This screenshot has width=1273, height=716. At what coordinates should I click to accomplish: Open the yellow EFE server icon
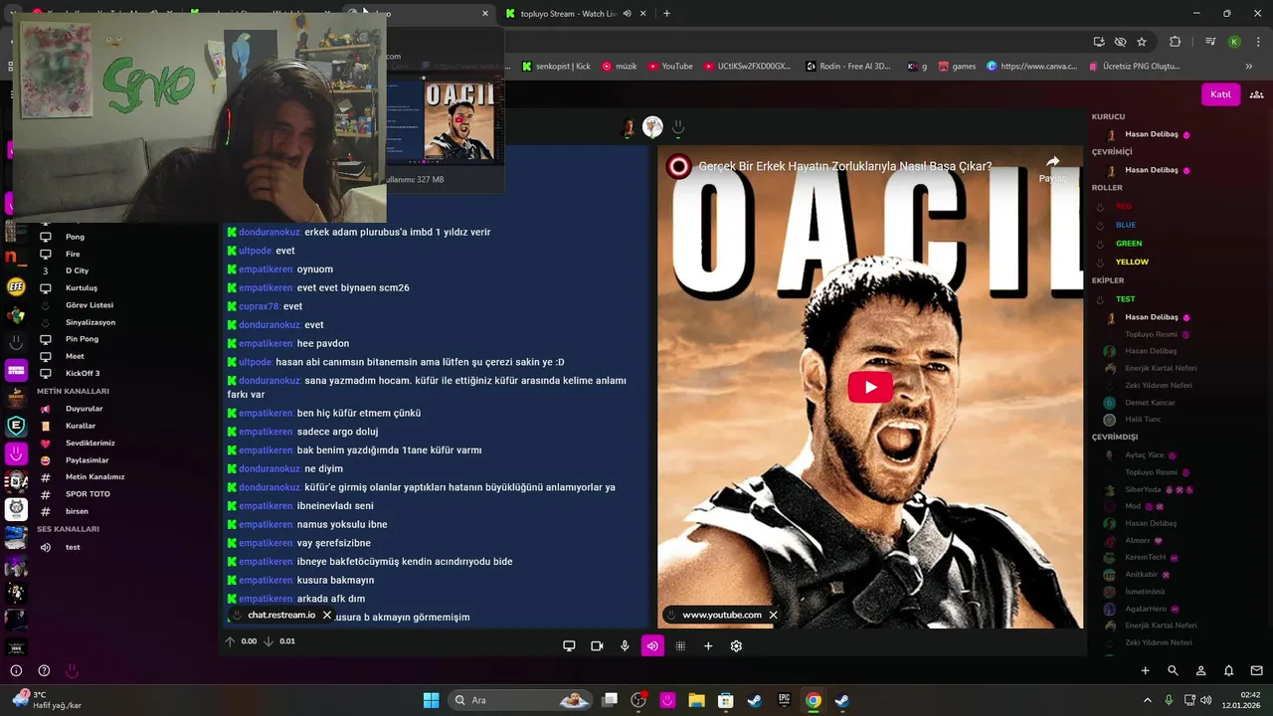[16, 287]
